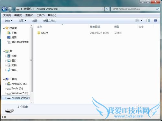Sort by the 修改日期 column header
162x121 pixels.
click(x=95, y=27)
